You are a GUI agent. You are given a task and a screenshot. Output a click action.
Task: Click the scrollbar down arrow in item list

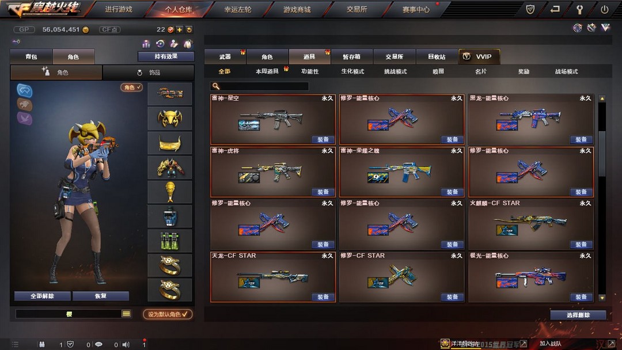[x=602, y=298]
